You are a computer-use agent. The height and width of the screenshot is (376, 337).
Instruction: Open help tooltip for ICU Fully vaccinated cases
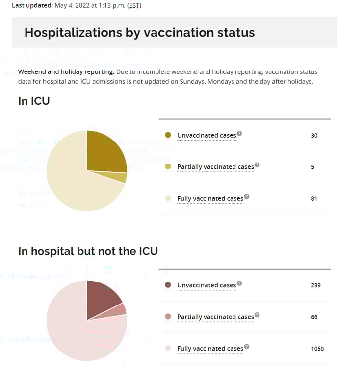246,197
